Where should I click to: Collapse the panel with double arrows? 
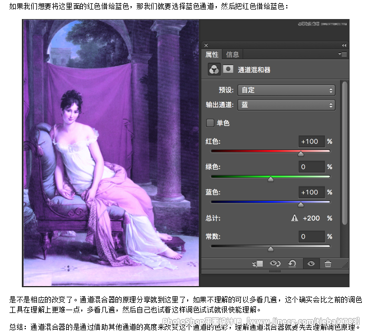click(344, 45)
